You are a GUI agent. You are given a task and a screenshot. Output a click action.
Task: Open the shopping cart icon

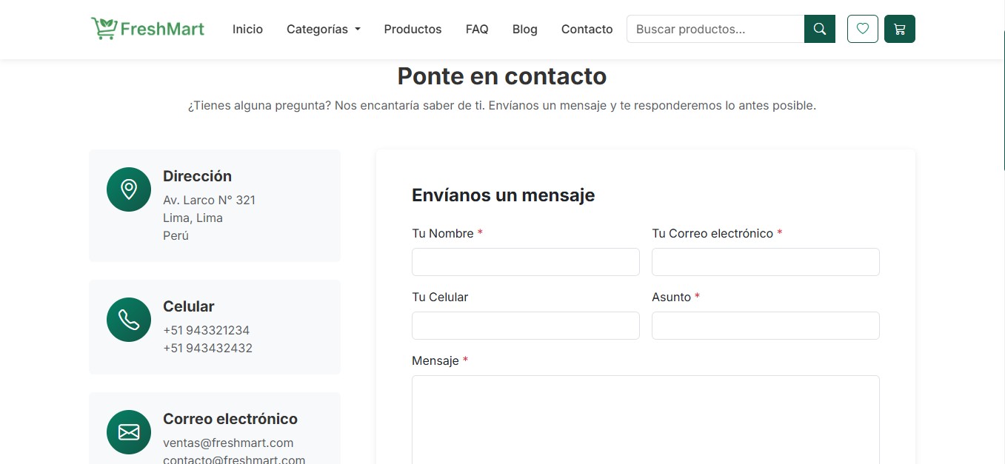(900, 29)
